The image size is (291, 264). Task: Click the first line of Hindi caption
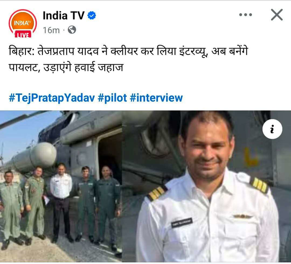(129, 51)
